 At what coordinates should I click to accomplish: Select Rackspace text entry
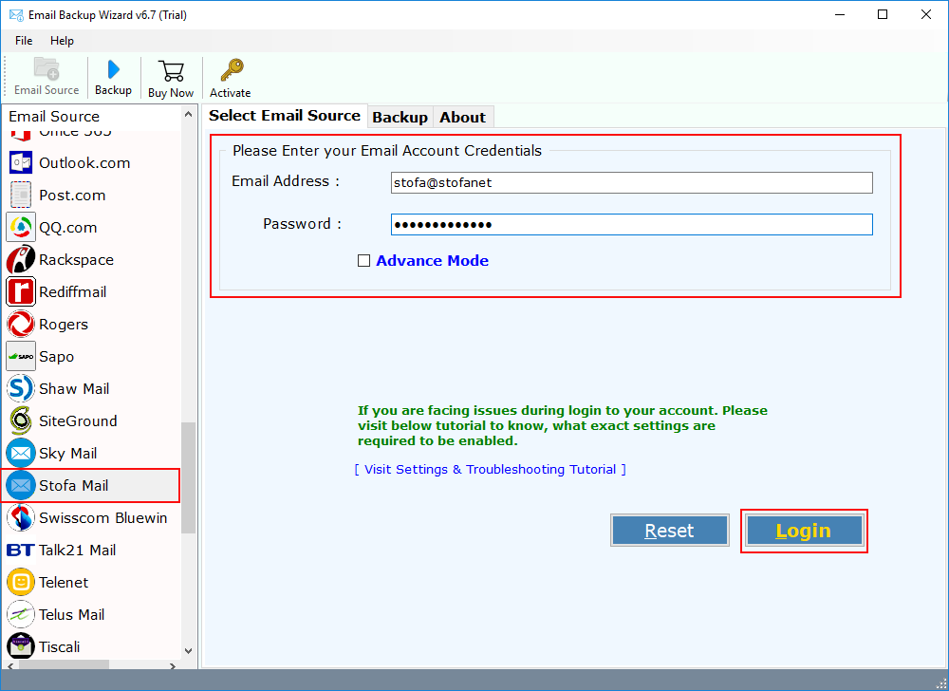click(76, 259)
